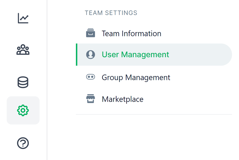Open the database cylinder icon

click(23, 82)
